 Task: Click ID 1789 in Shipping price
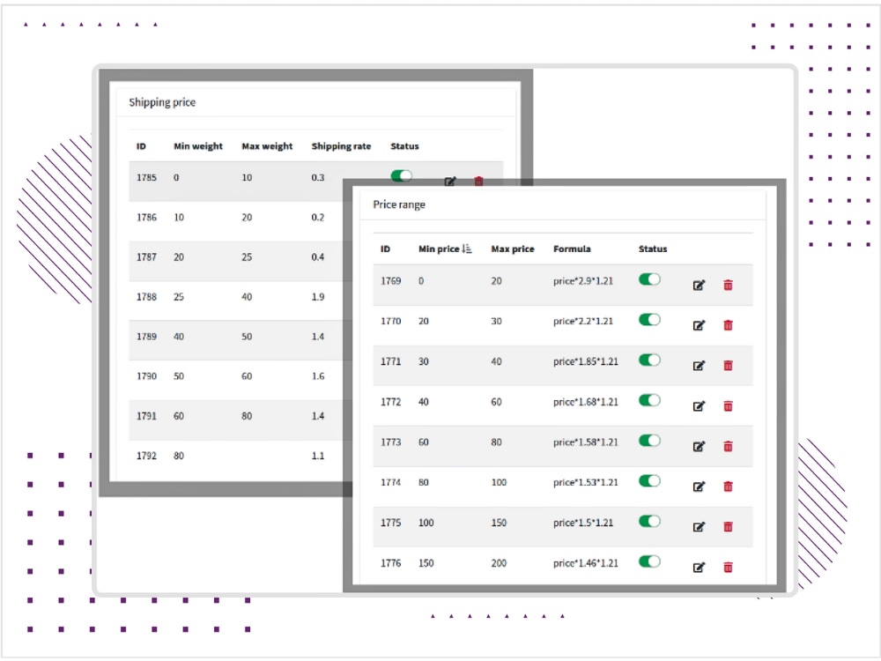[146, 337]
